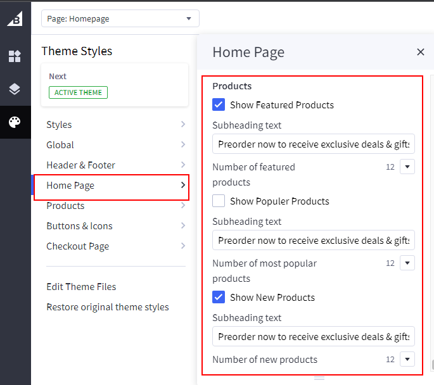Open the Styles menu item
Image resolution: width=434 pixels, height=385 pixels.
pos(59,125)
